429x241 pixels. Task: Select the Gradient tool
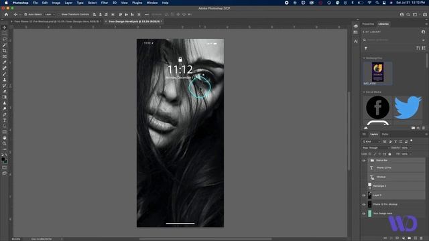pos(5,97)
